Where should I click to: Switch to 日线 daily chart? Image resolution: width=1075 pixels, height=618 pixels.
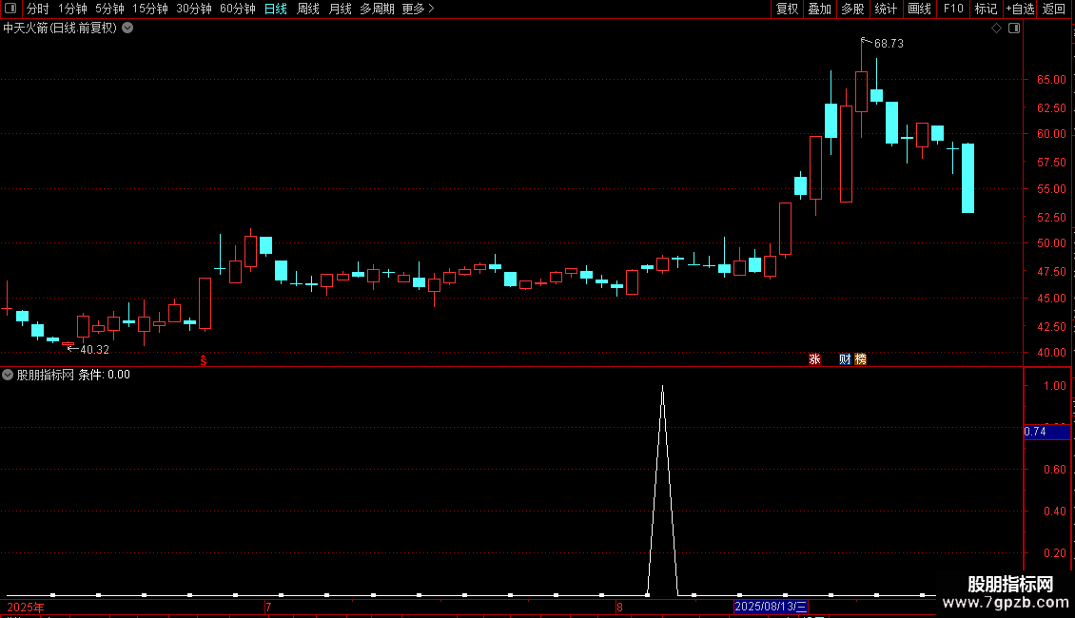[x=276, y=9]
